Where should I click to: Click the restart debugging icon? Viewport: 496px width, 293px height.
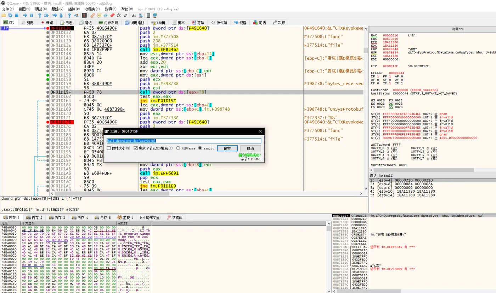point(10,16)
